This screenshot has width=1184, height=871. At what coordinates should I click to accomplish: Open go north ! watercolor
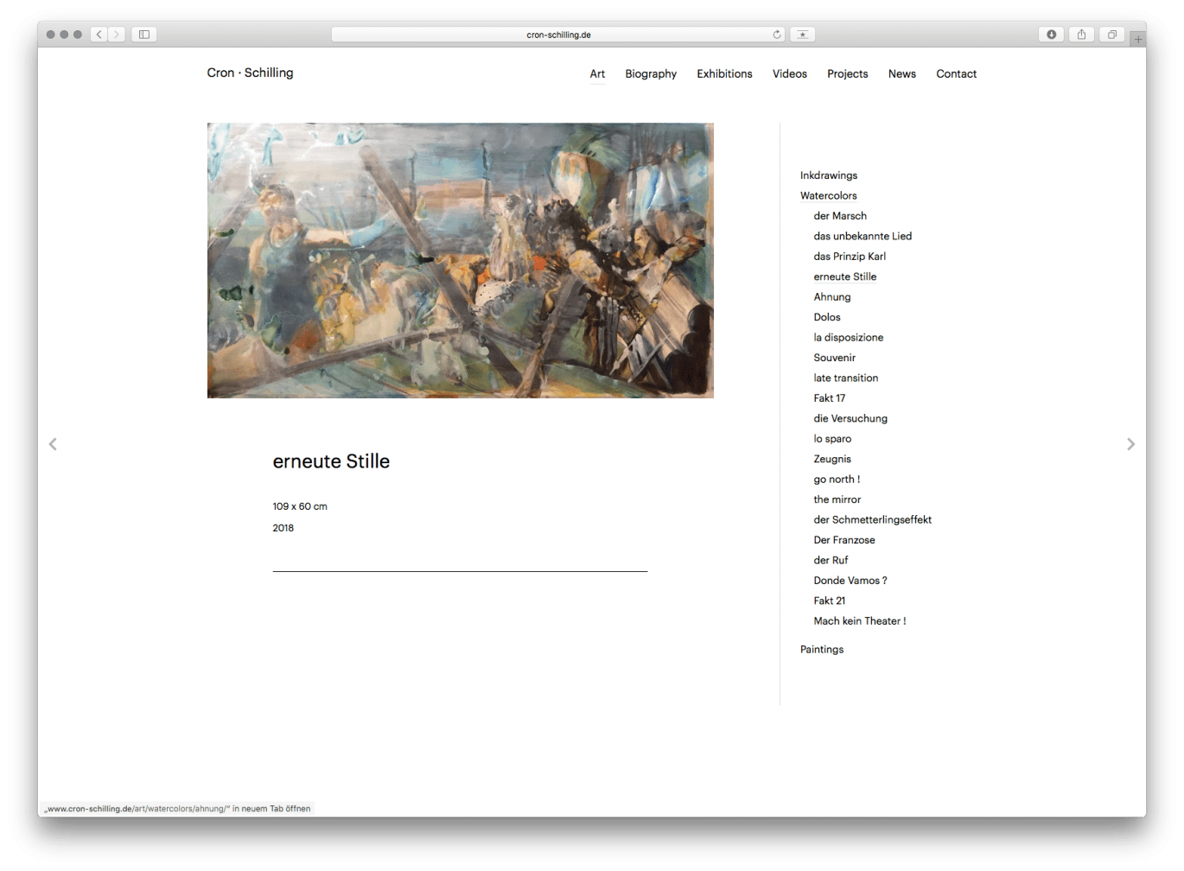[836, 480]
